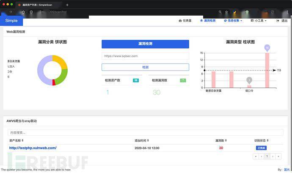Click the 退出 logout link
The height and width of the screenshot is (173, 292).
click(x=284, y=21)
